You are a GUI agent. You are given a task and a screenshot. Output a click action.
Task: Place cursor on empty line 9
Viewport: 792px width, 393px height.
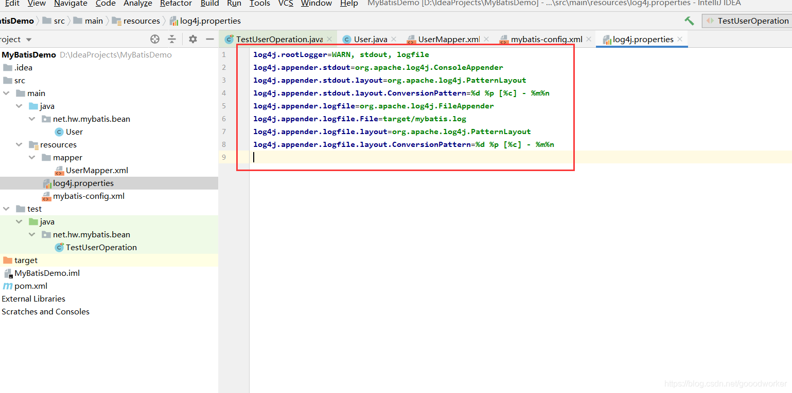coord(520,157)
